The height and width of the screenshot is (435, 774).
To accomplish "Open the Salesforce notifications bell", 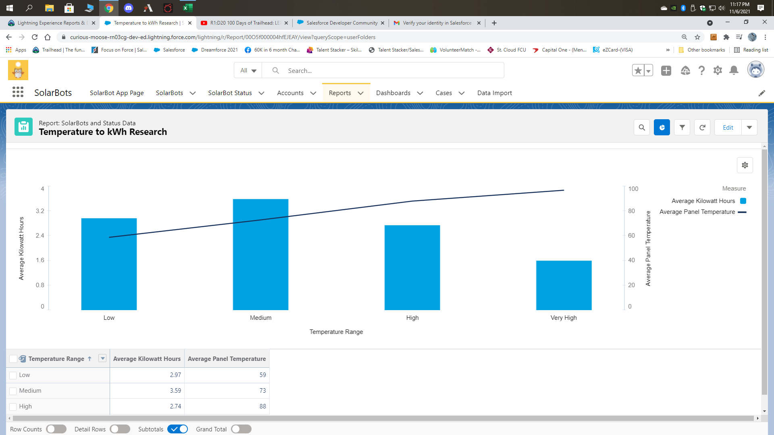I will pyautogui.click(x=734, y=70).
